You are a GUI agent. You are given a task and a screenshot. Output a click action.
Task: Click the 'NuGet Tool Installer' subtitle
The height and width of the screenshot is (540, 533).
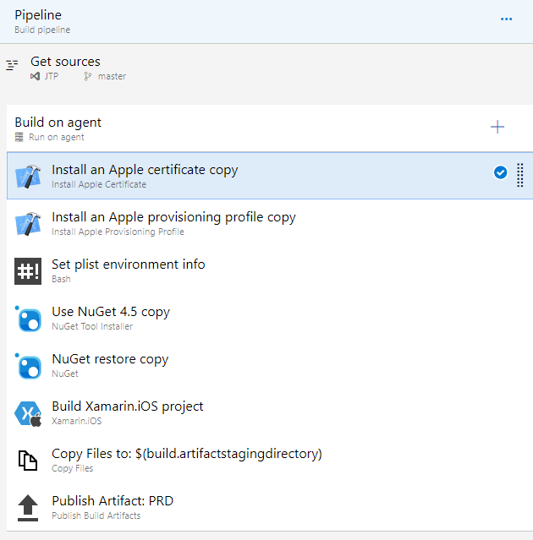[x=92, y=326]
